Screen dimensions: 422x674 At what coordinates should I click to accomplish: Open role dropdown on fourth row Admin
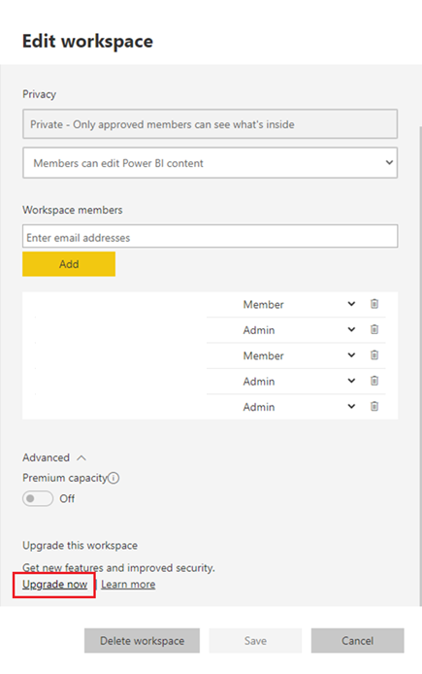point(351,381)
